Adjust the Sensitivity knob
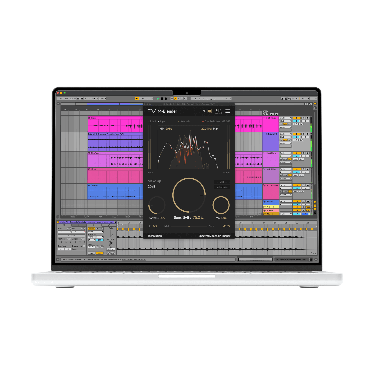 189,195
